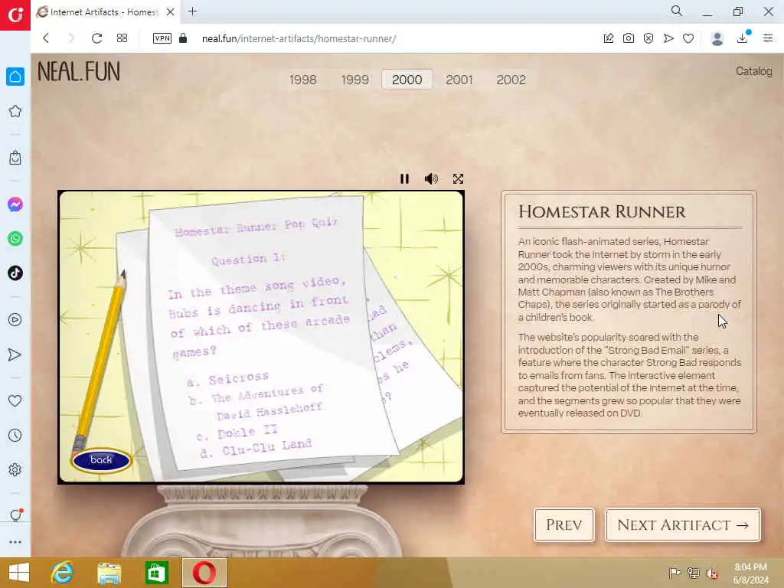
Task: Open sidebar Home icon
Action: tap(15, 77)
